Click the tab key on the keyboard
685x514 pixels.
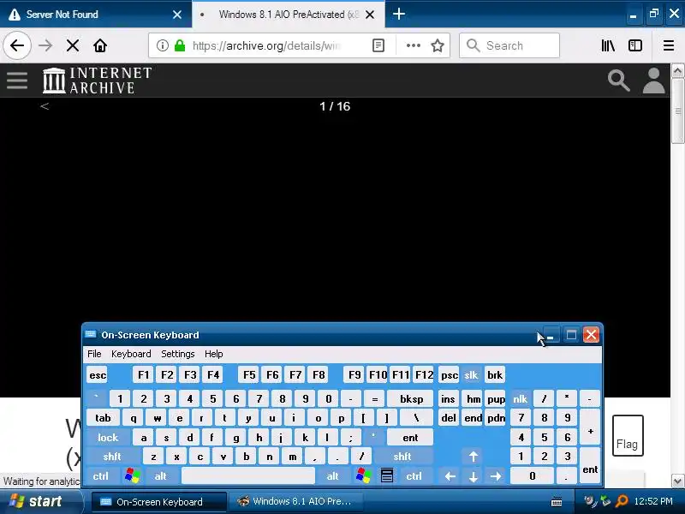point(103,418)
